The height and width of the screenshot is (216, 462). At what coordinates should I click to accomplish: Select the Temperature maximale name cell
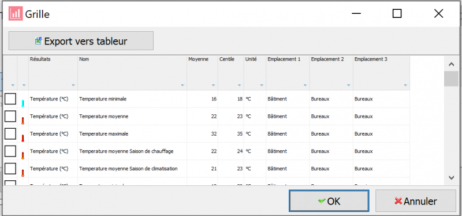132,134
